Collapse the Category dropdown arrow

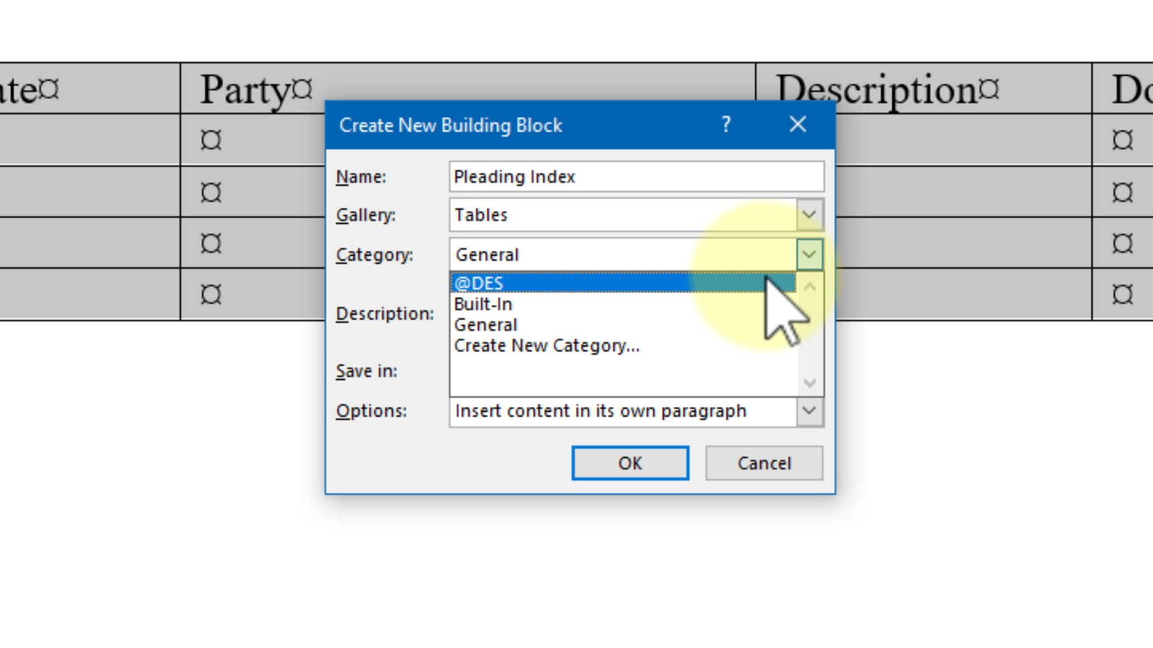(809, 254)
